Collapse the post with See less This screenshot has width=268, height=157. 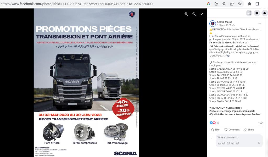click(256, 114)
